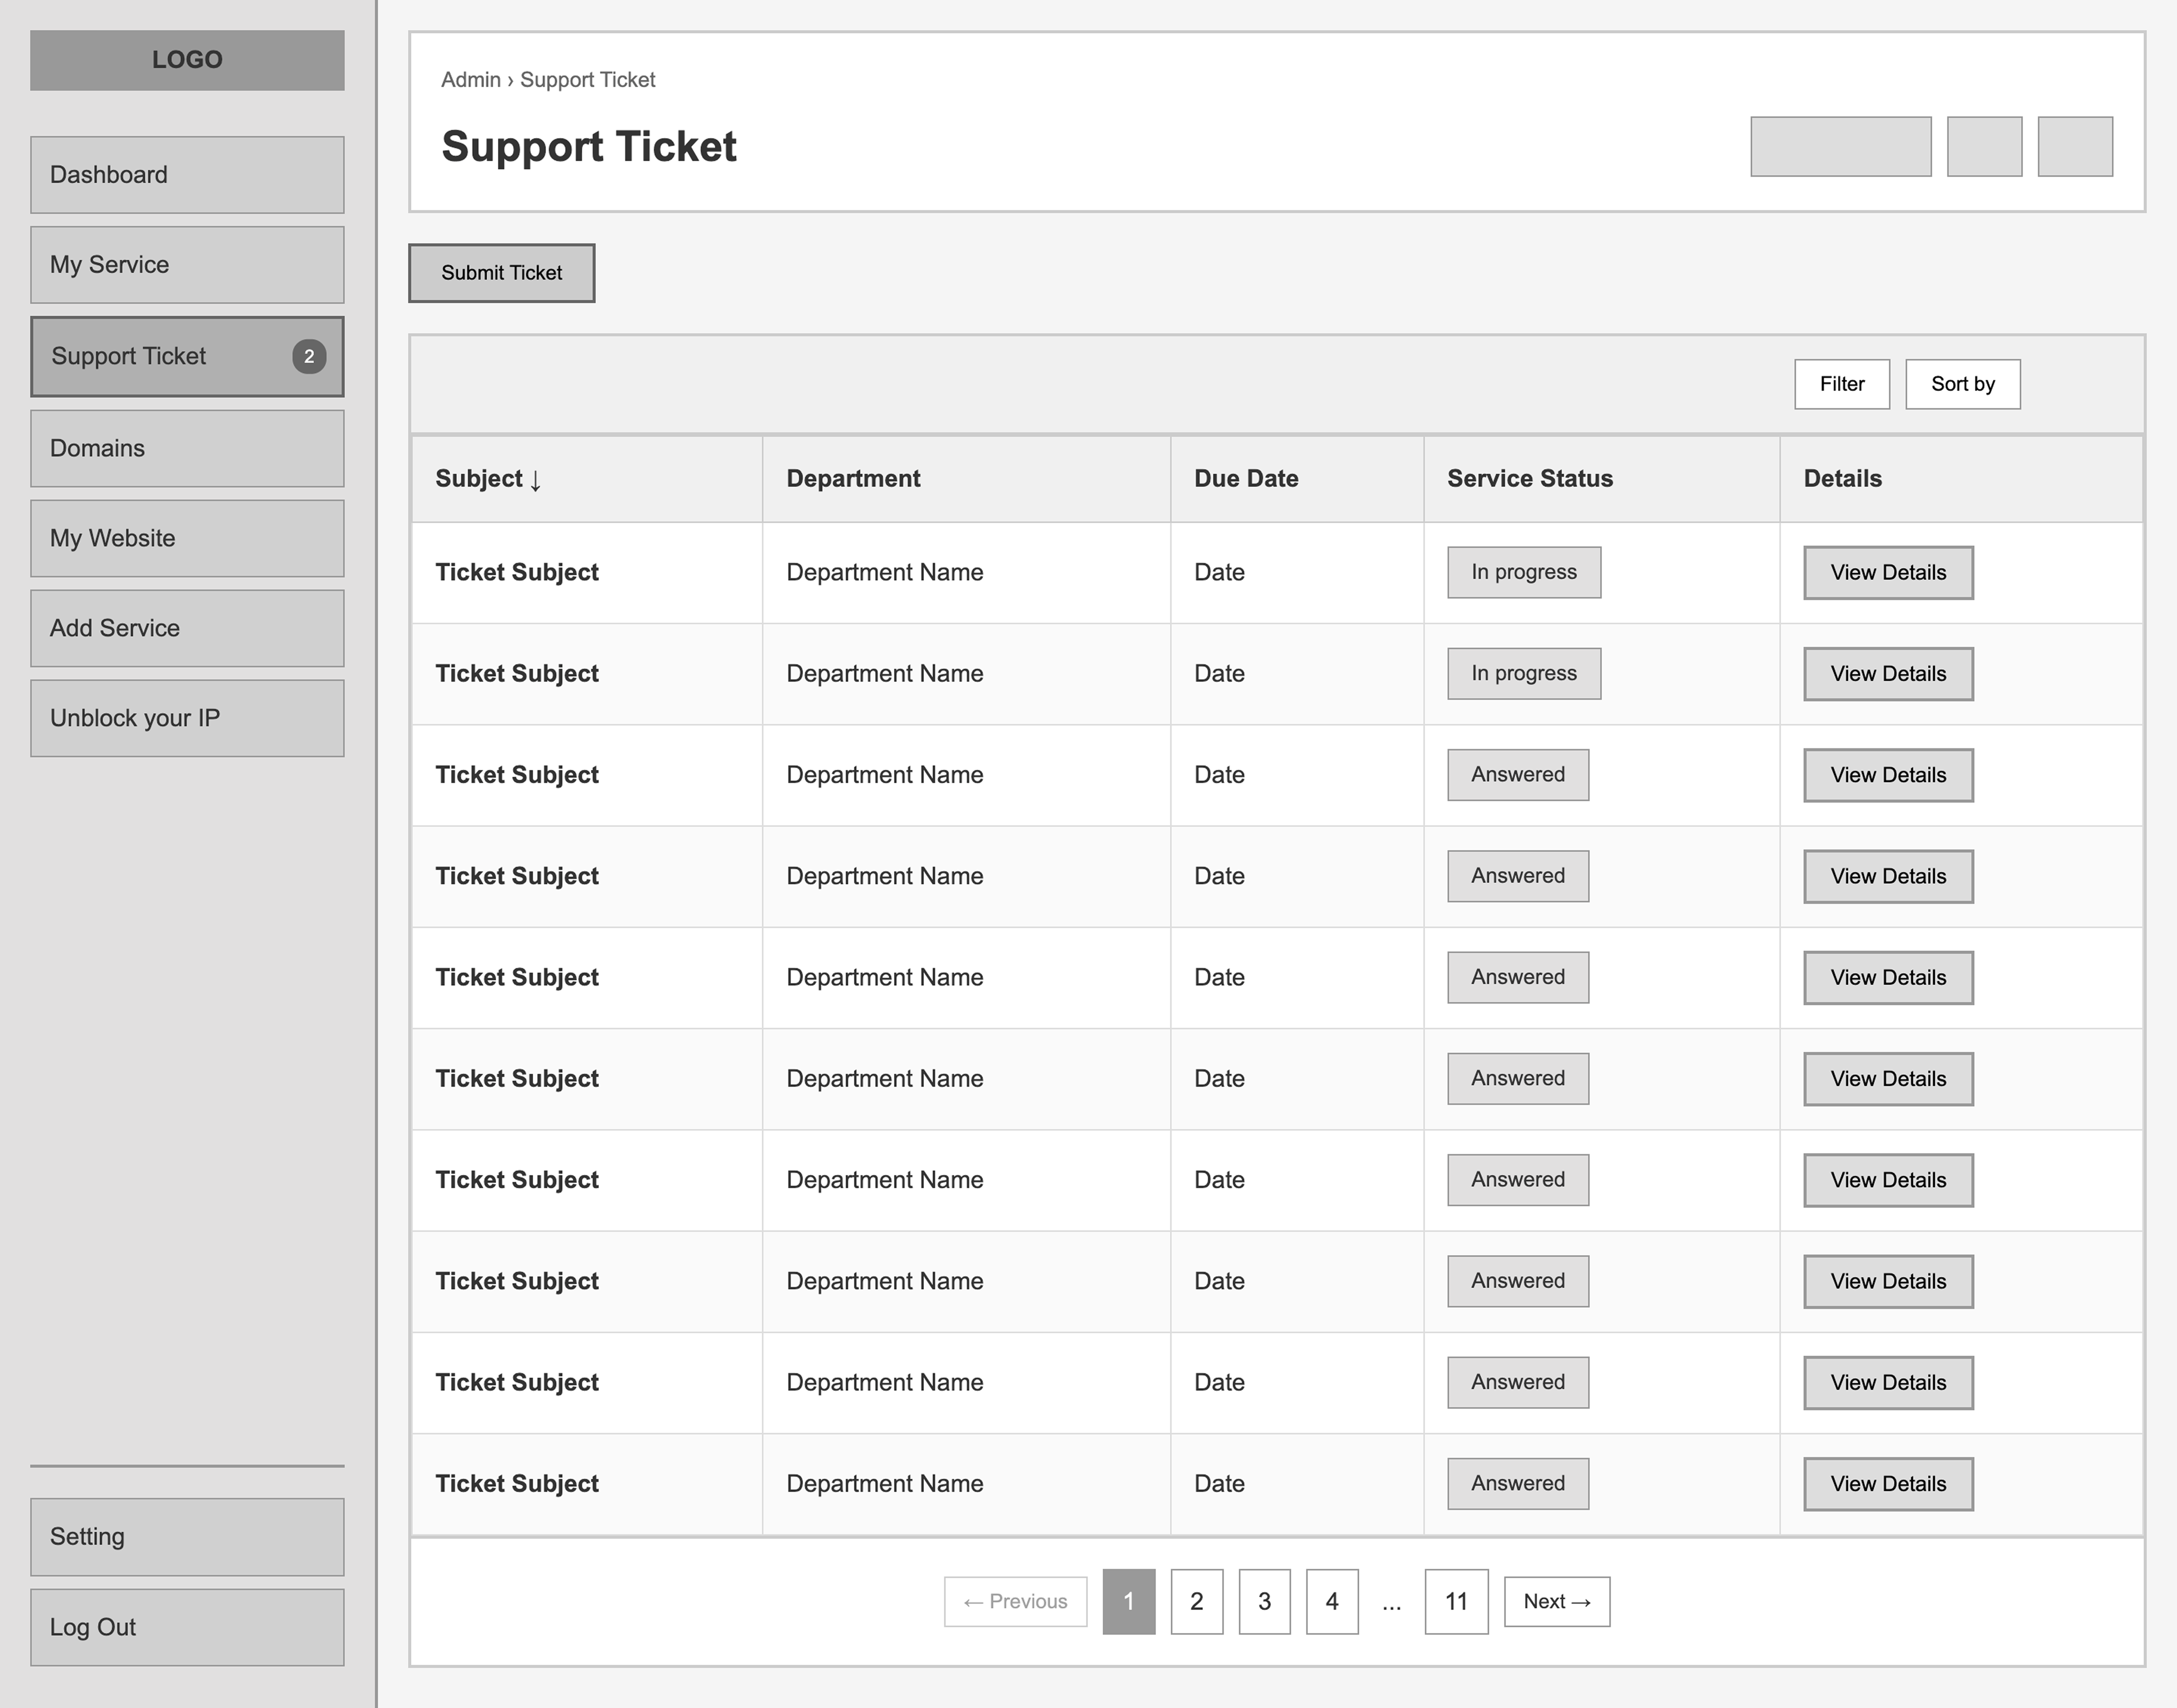Click the Submit Ticket button
2177x1708 pixels.
501,272
